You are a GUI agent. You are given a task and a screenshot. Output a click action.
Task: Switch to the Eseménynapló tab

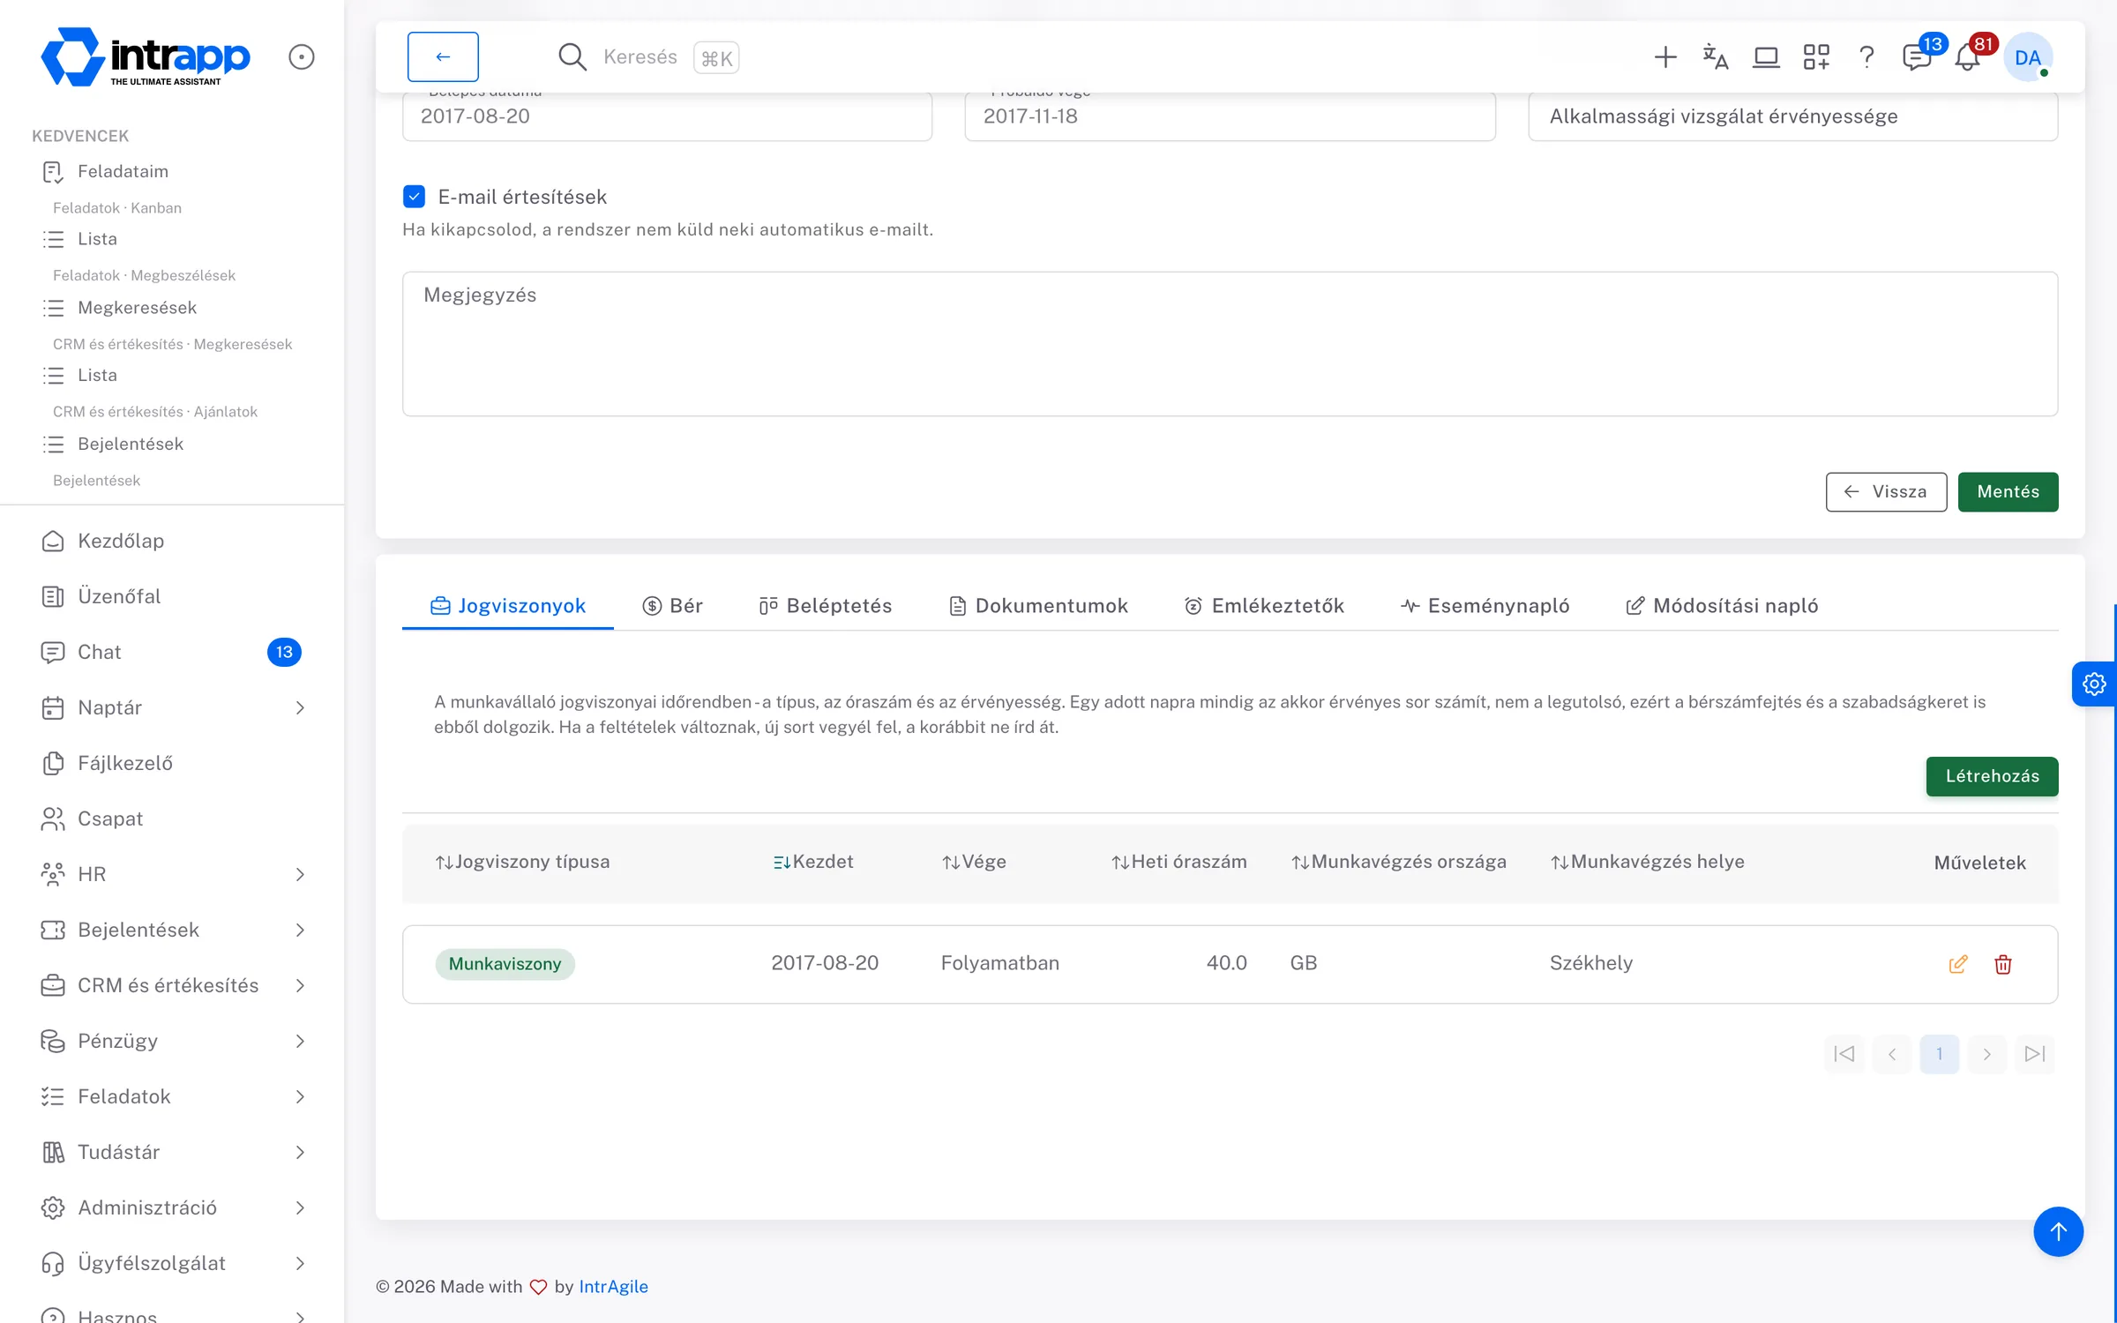click(1485, 606)
